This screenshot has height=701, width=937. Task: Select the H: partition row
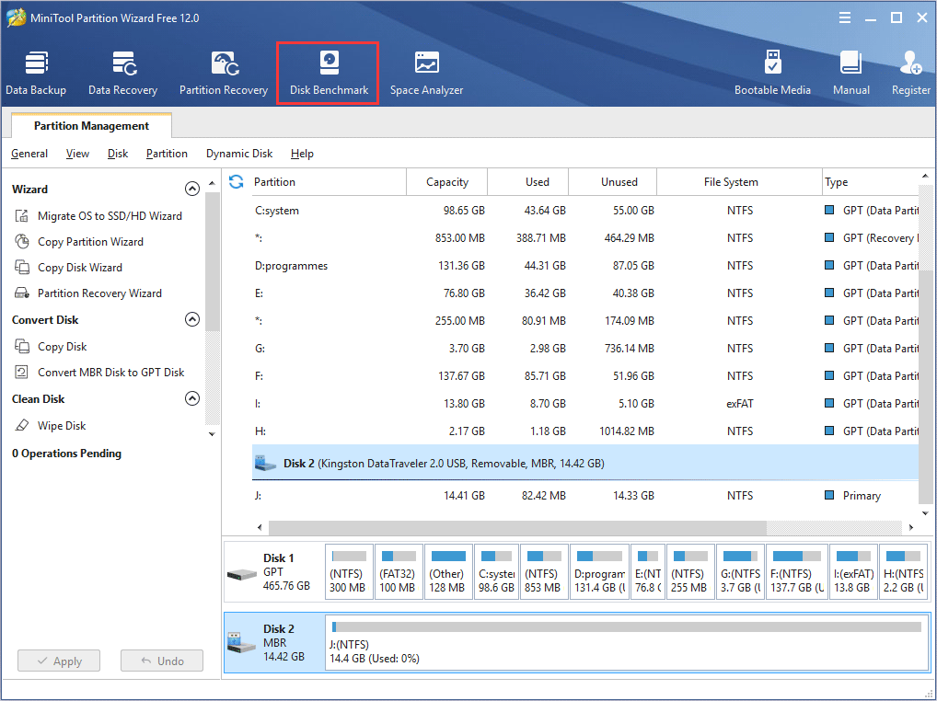585,431
